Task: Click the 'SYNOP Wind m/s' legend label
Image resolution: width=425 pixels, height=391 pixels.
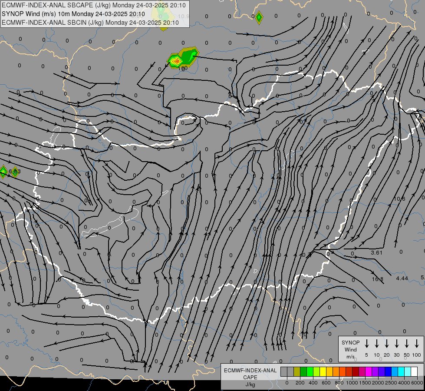Action: pos(350,350)
